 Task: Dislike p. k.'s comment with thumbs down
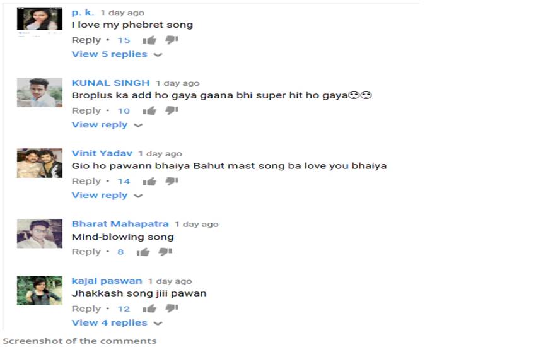click(x=172, y=40)
